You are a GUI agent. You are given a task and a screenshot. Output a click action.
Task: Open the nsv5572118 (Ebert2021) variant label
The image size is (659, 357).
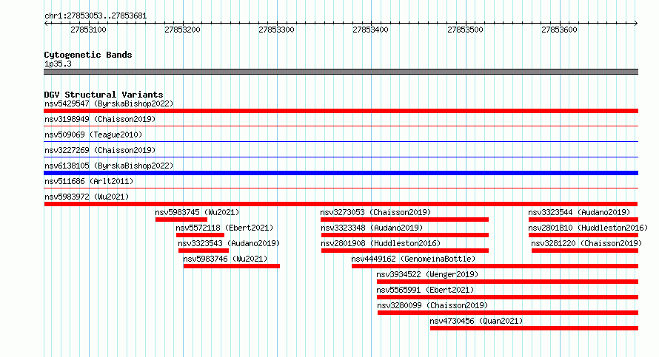click(224, 228)
